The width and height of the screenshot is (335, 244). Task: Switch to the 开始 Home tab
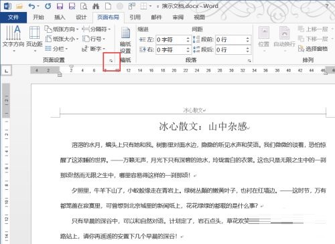(38, 17)
